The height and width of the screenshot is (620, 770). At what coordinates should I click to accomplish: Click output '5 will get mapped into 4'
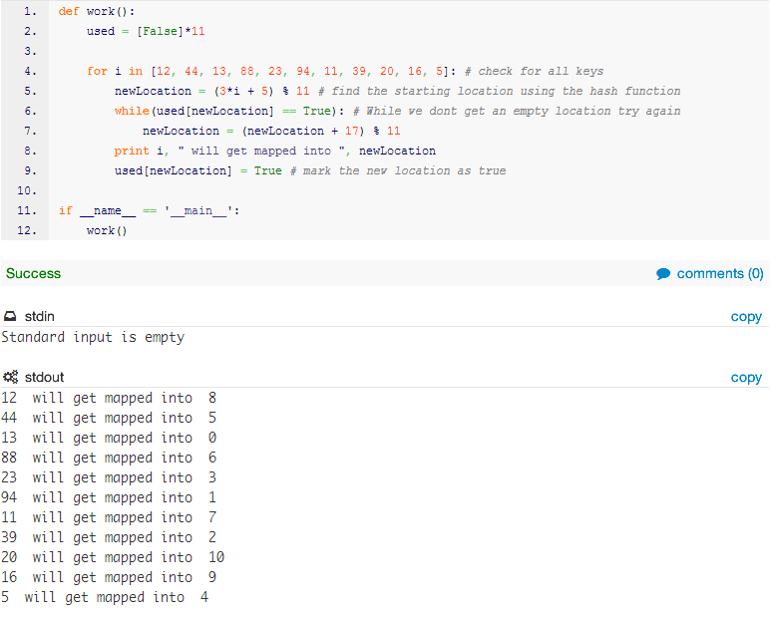coord(105,597)
